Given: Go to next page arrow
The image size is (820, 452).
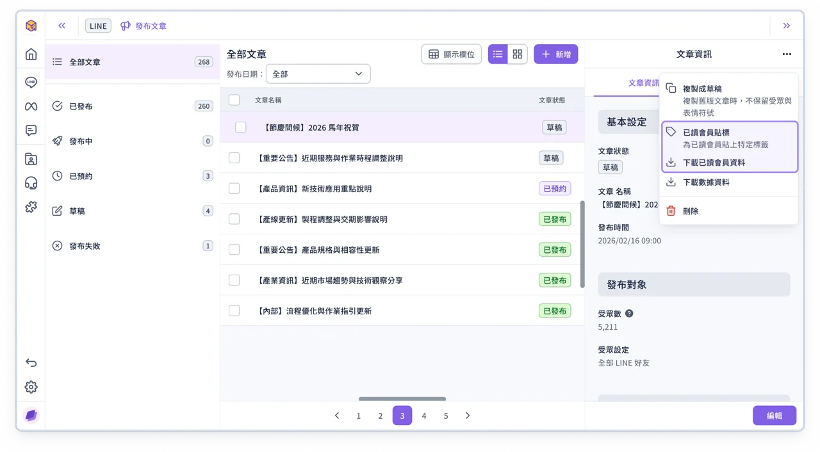Looking at the screenshot, I should (468, 416).
